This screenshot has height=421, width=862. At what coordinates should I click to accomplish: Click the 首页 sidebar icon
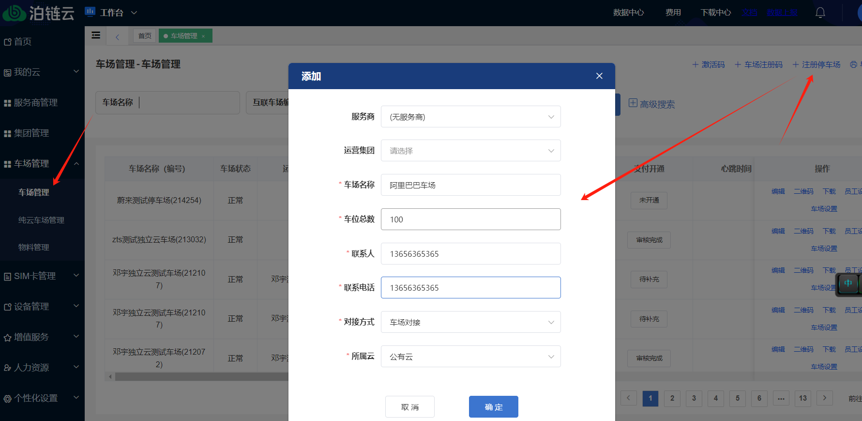tap(7, 42)
